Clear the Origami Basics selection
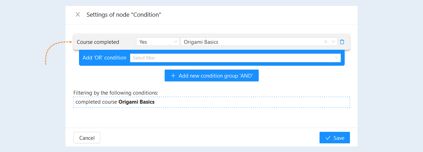Image resolution: width=423 pixels, height=152 pixels. pos(326,42)
